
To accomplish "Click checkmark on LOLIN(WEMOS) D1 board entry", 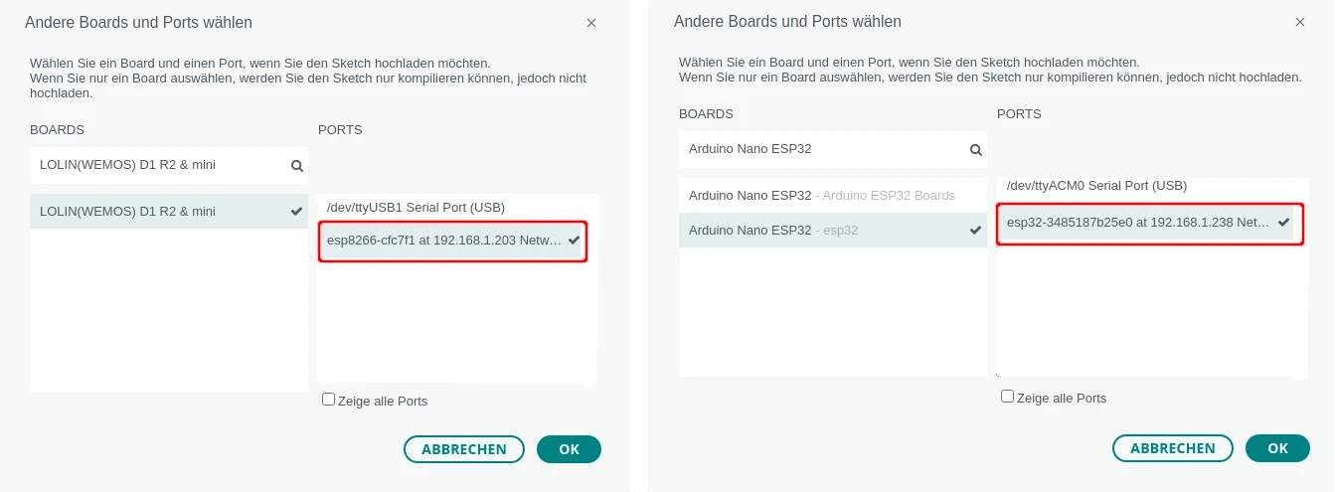I will click(x=296, y=212).
